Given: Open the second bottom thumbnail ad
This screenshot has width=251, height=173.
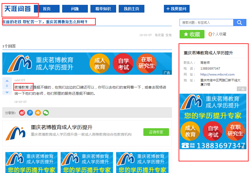Looking at the screenshot, I should [x=87, y=163].
